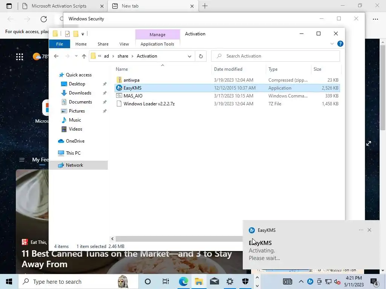Dismiss the EasyKMS activating notification
This screenshot has width=386, height=289.
point(369,230)
